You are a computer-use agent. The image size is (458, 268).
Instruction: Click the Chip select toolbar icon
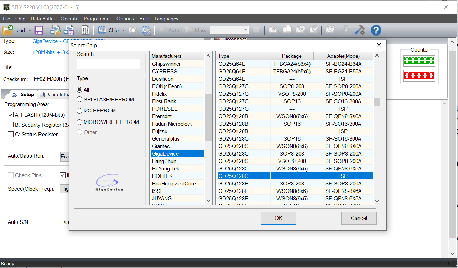coord(103,30)
